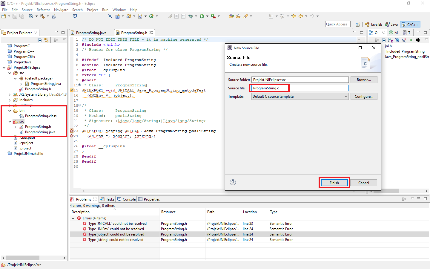Viewport: 430px width, 269px height.
Task: Create a new C source file from the toolbar
Action: click(140, 16)
